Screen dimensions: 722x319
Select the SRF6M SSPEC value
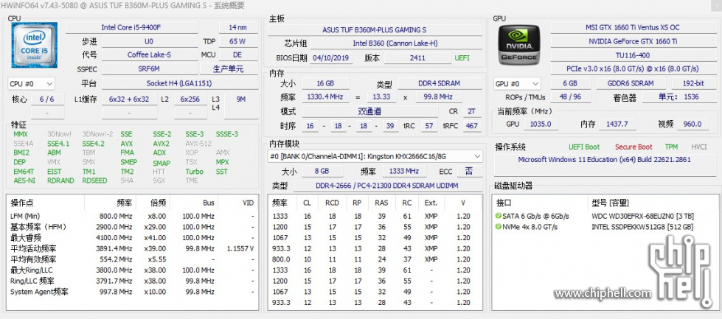(149, 69)
